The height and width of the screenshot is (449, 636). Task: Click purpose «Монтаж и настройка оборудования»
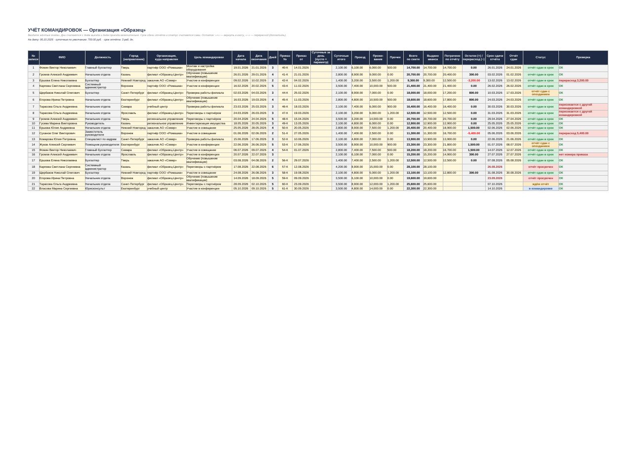pyautogui.click(x=209, y=68)
